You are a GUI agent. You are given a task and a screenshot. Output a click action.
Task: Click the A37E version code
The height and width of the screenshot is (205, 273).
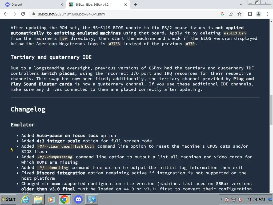click(190, 44)
